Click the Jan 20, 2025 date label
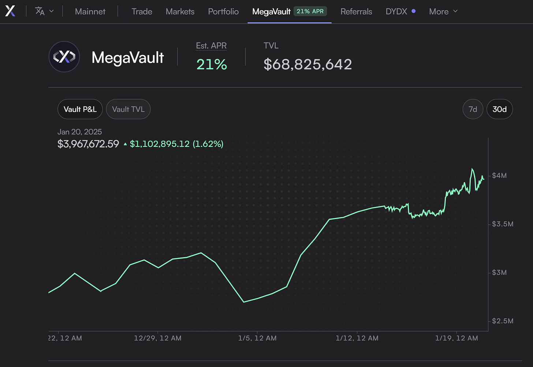This screenshot has width=533, height=367. pos(79,132)
